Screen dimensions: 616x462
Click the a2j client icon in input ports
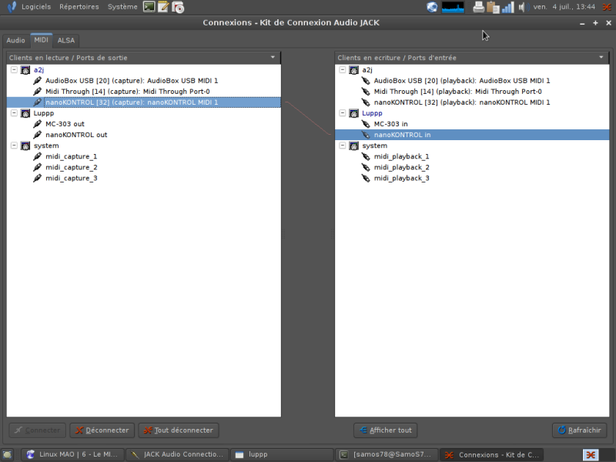[x=354, y=70]
